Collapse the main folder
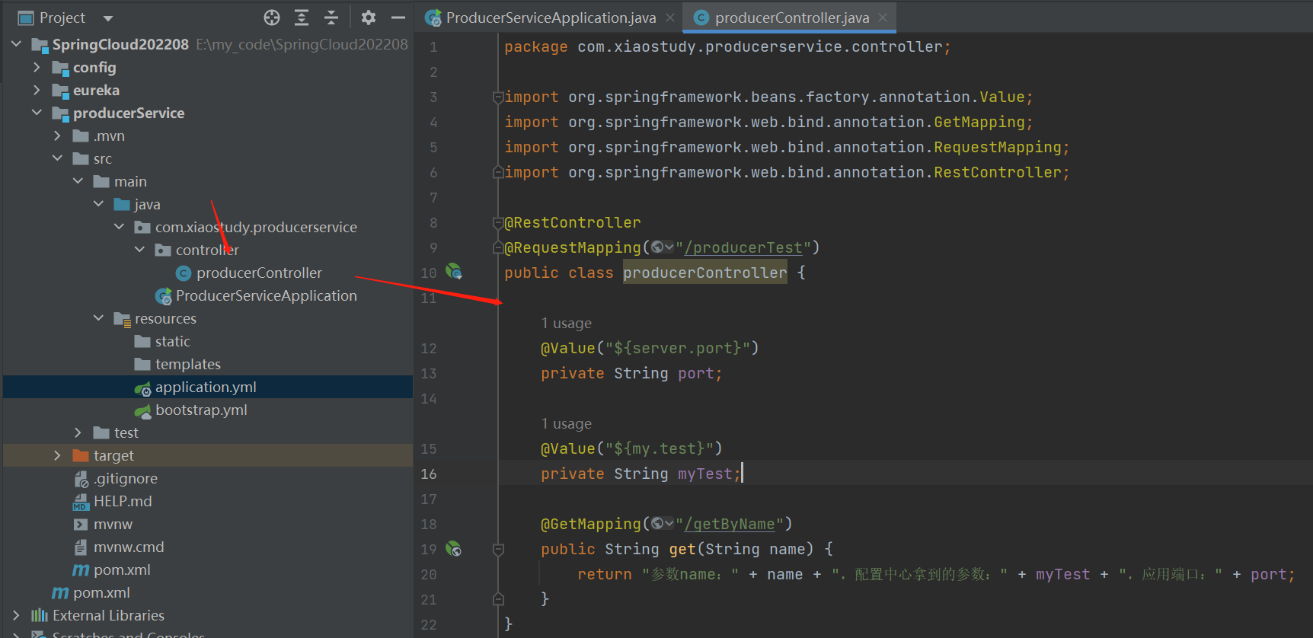 78,181
